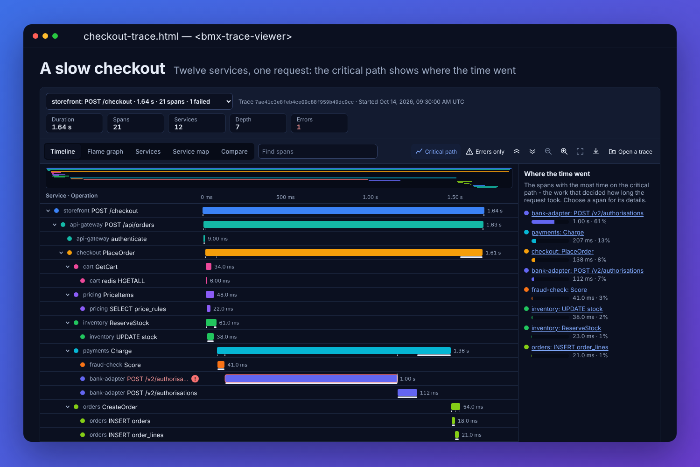Click the storefront service color dot
700x467 pixels.
tap(56, 211)
